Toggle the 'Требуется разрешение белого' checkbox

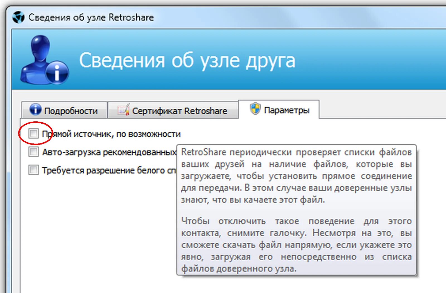click(x=33, y=170)
